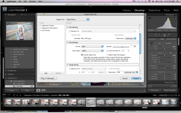Image resolution: width=181 pixels, height=113 pixels.
Task: Adjust the Brightness slider
Action: (x=166, y=66)
